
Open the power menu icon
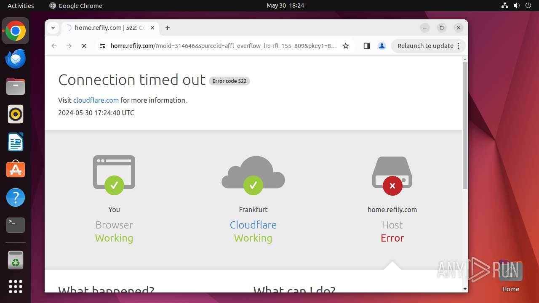click(528, 5)
